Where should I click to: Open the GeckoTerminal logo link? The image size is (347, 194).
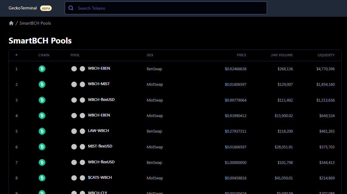pos(23,8)
